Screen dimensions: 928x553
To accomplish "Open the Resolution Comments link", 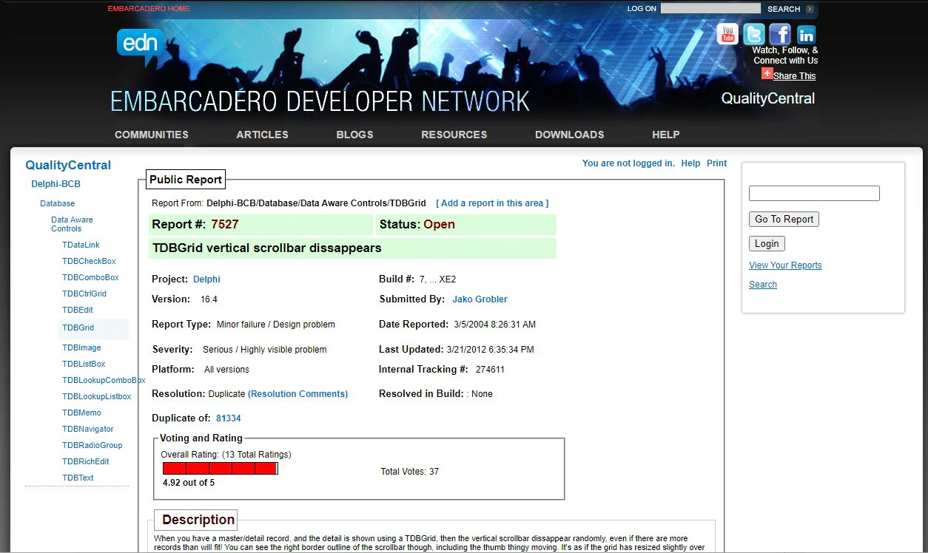I will [297, 394].
